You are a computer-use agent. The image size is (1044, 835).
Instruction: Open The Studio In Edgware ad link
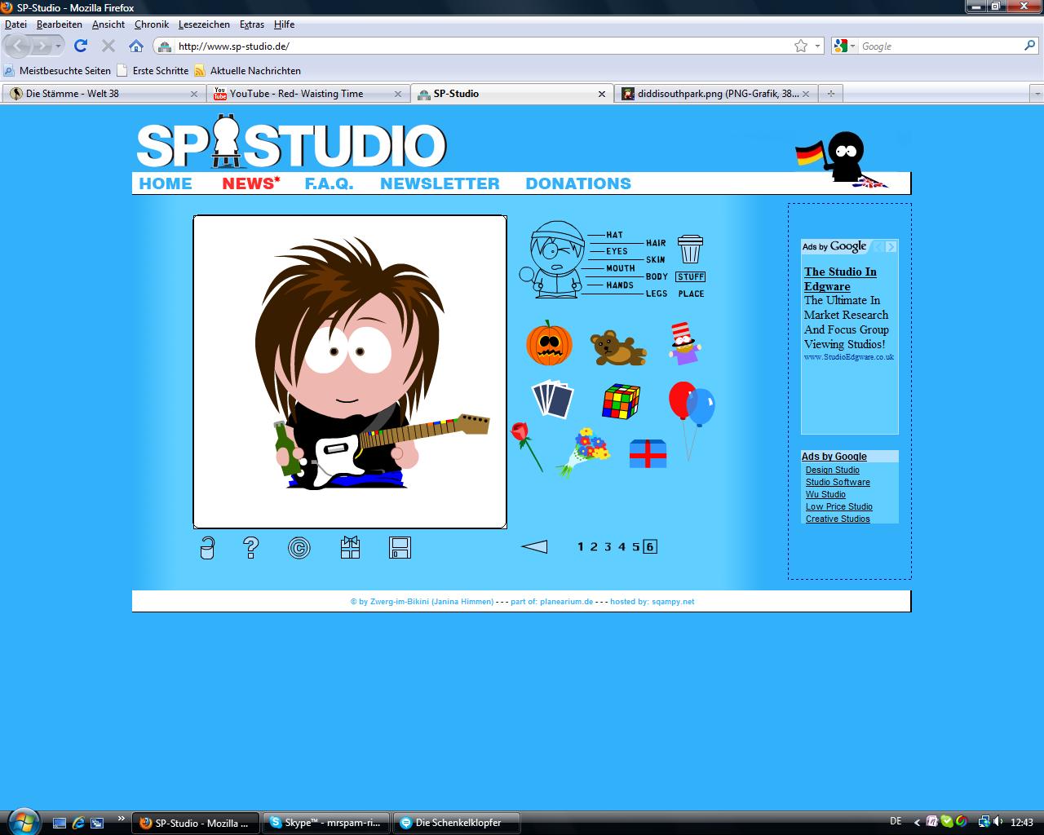point(840,279)
